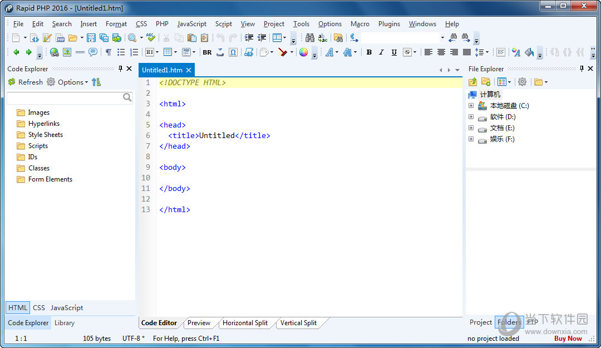Center align text
601x348 pixels.
click(x=441, y=52)
